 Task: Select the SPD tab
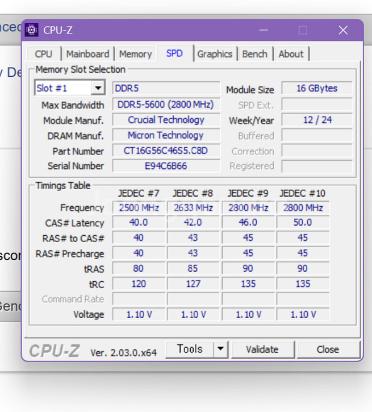(174, 53)
